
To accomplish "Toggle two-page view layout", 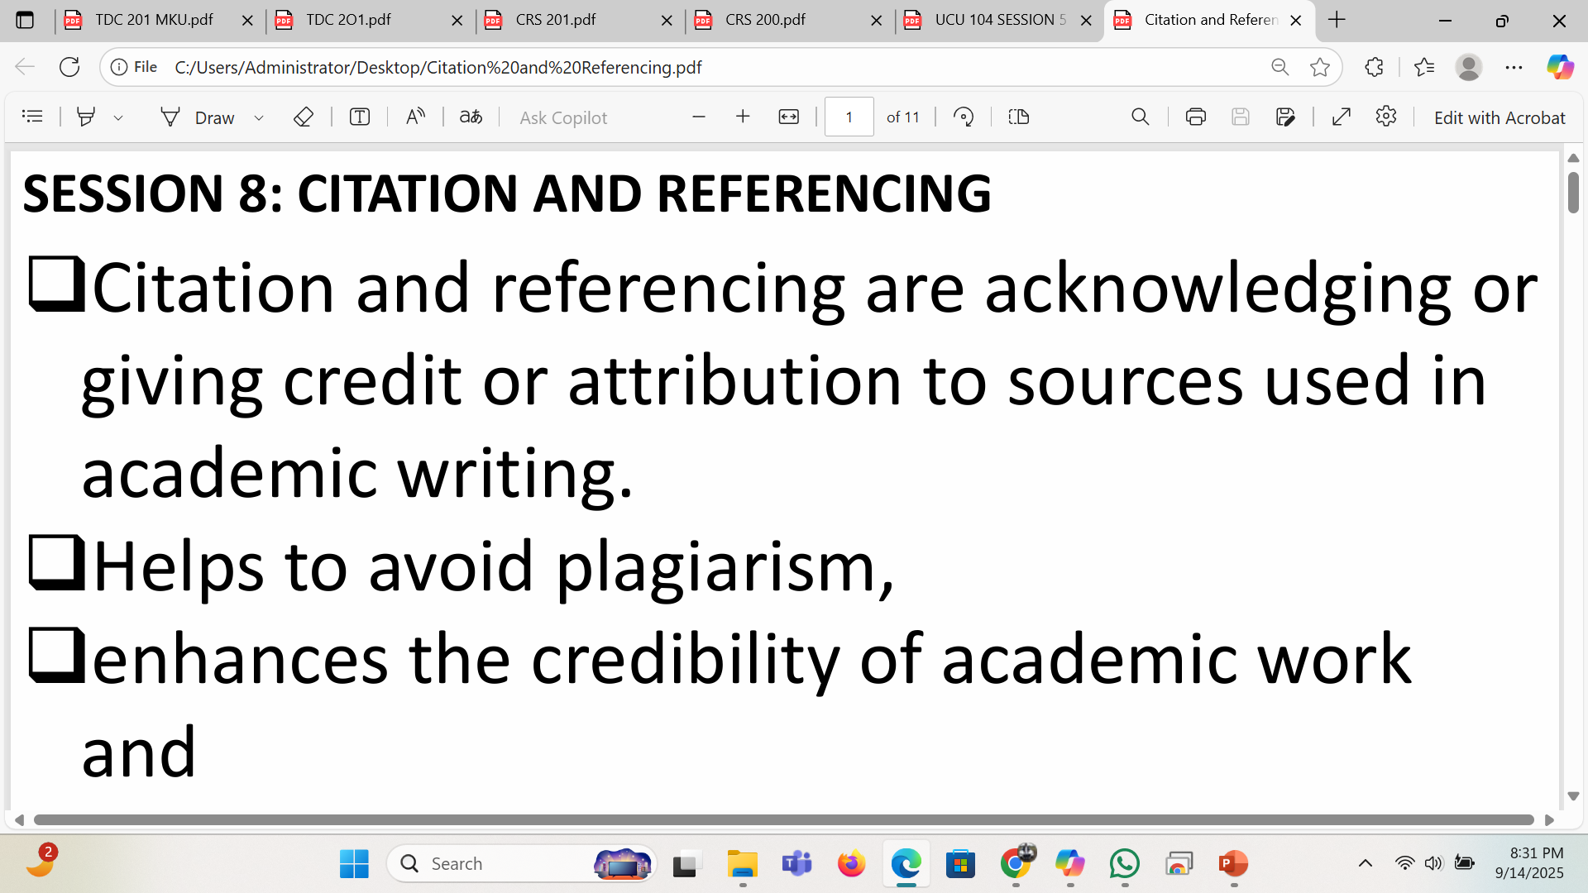I will [x=1019, y=117].
